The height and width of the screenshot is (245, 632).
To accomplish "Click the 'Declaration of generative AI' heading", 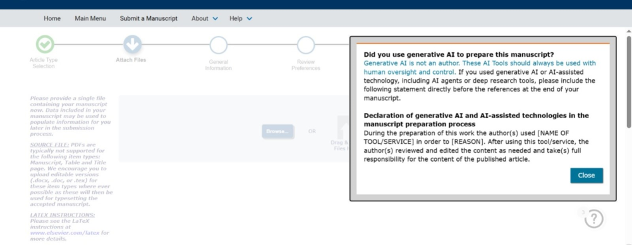I will click(x=476, y=120).
